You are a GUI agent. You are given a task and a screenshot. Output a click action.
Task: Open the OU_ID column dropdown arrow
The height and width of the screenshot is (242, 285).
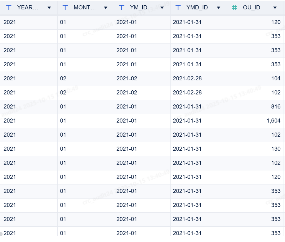[275, 8]
